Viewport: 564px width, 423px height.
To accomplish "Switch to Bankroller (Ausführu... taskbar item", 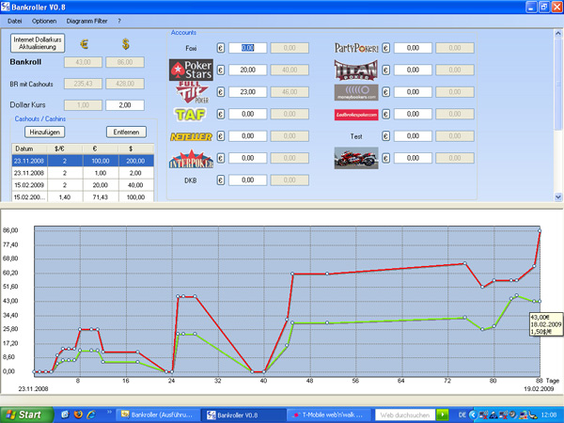I will [157, 415].
